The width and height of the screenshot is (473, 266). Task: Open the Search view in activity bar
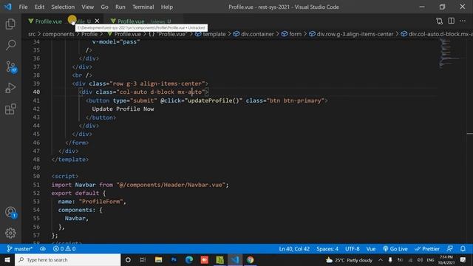pos(10,45)
